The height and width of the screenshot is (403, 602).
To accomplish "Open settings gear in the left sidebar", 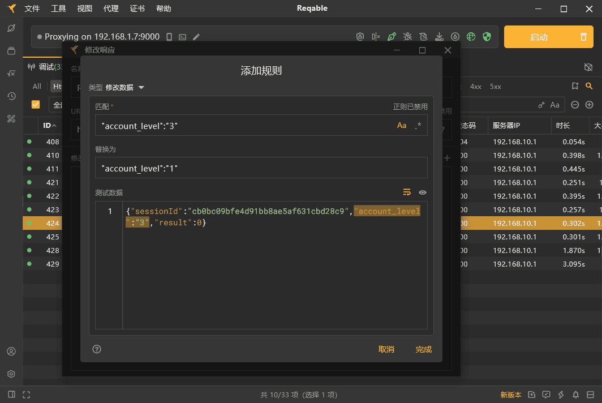I will coord(11,374).
